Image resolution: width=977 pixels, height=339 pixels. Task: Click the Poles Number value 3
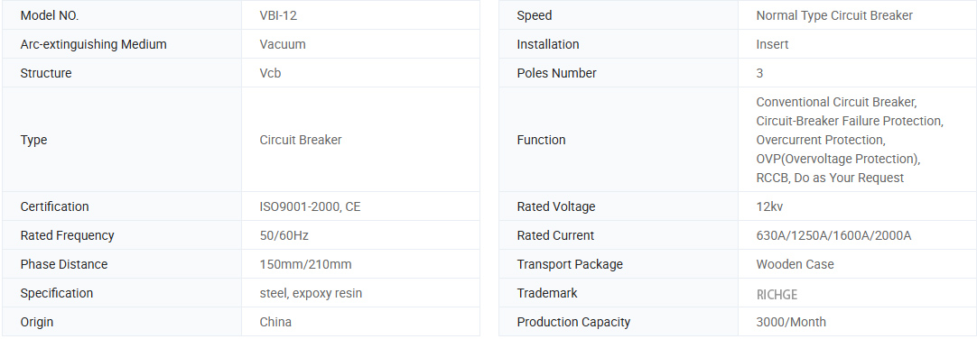pyautogui.click(x=759, y=73)
